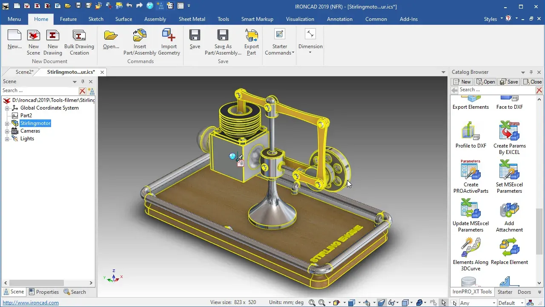The width and height of the screenshot is (545, 307).
Task: Select Replace Element catalog item
Action: (509, 247)
